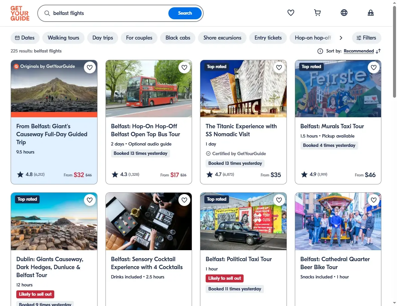397x306 pixels.
Task: Select the Black cabs chip
Action: pyautogui.click(x=178, y=38)
